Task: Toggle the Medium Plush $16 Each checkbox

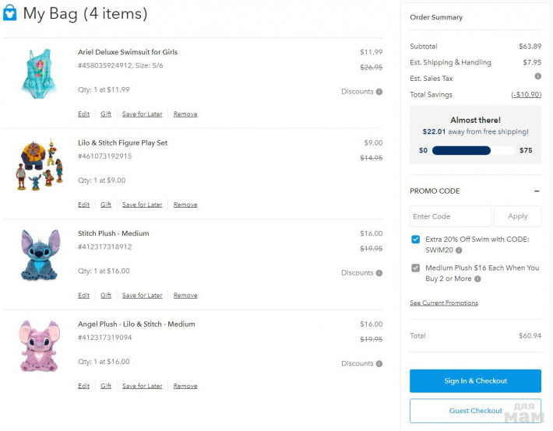Action: pyautogui.click(x=416, y=268)
